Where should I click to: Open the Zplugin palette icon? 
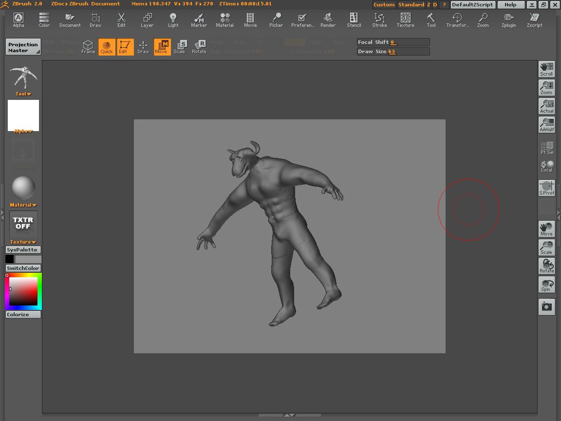[509, 20]
